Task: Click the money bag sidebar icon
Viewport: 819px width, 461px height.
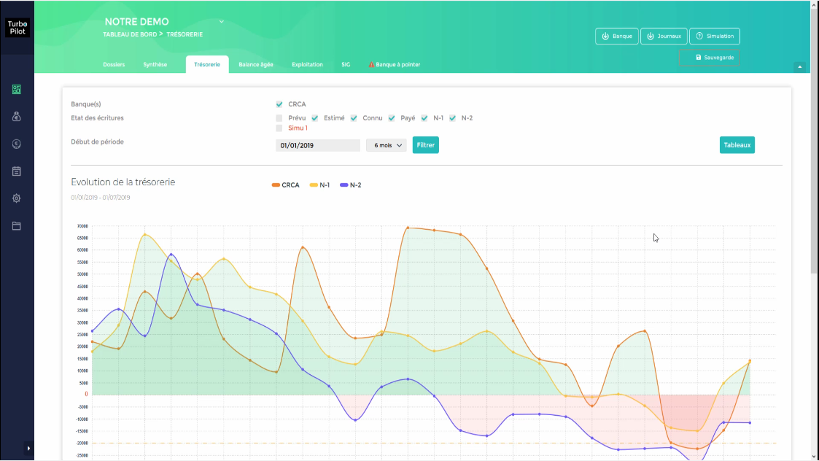Action: (17, 117)
